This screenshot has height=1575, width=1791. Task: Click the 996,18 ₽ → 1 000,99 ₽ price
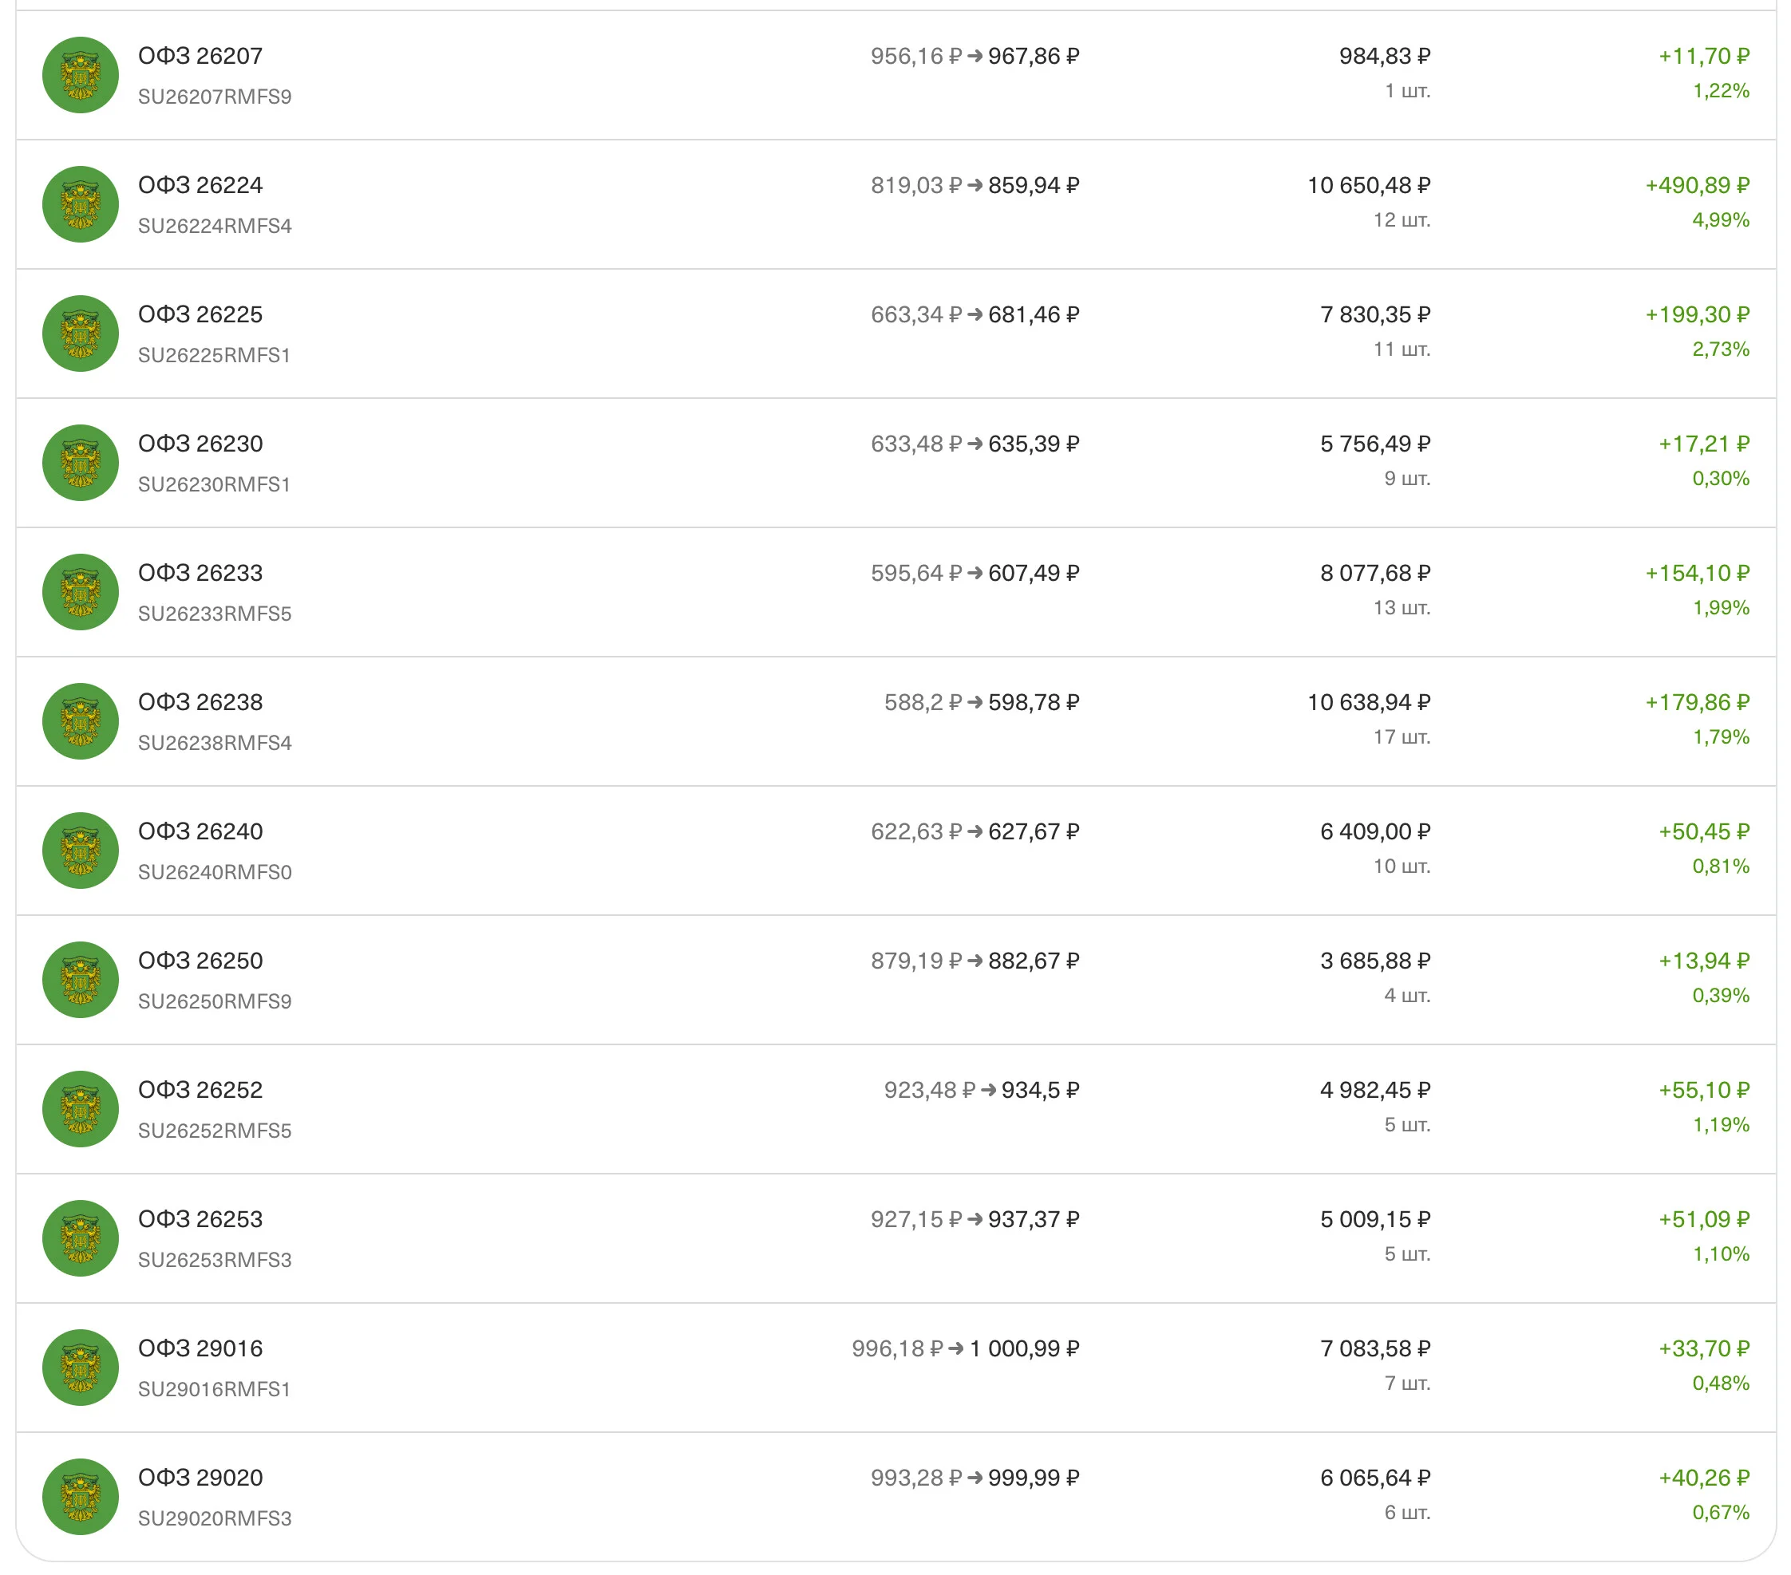[966, 1349]
